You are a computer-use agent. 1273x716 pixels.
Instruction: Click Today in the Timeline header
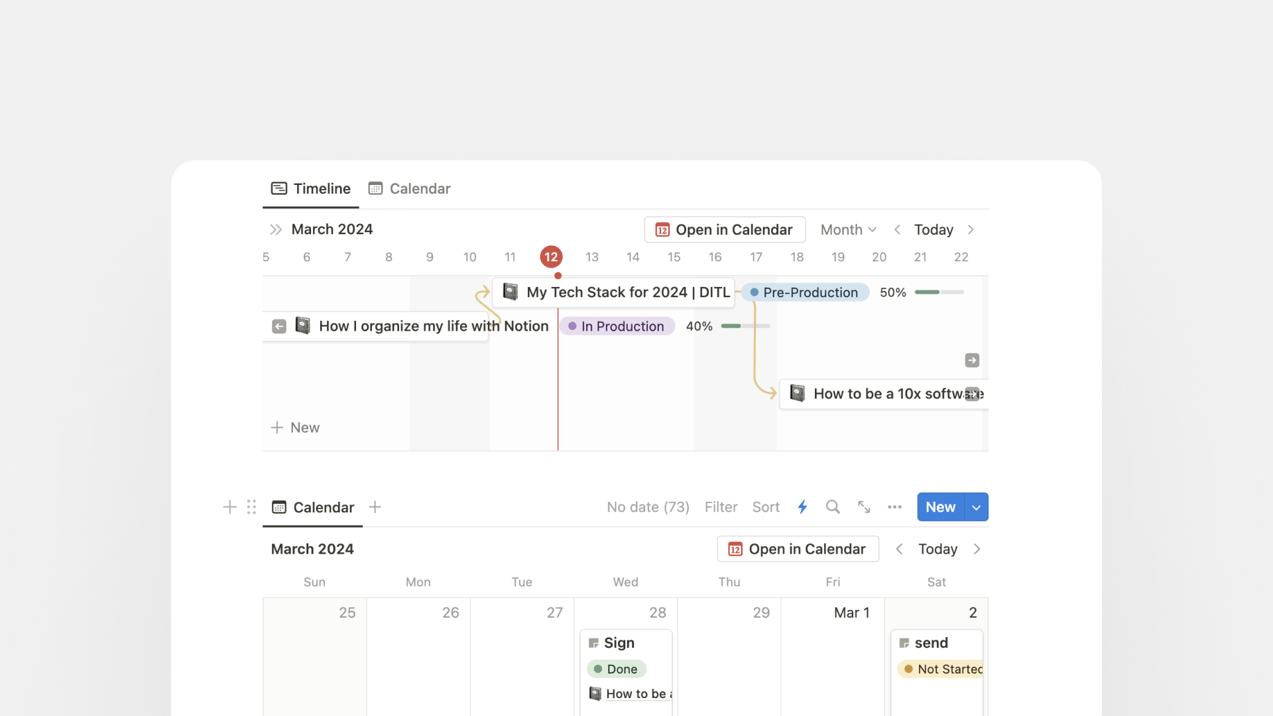(934, 229)
